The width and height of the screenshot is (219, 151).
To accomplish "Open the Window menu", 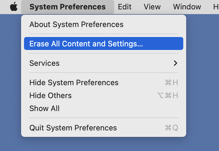I will tap(187, 7).
